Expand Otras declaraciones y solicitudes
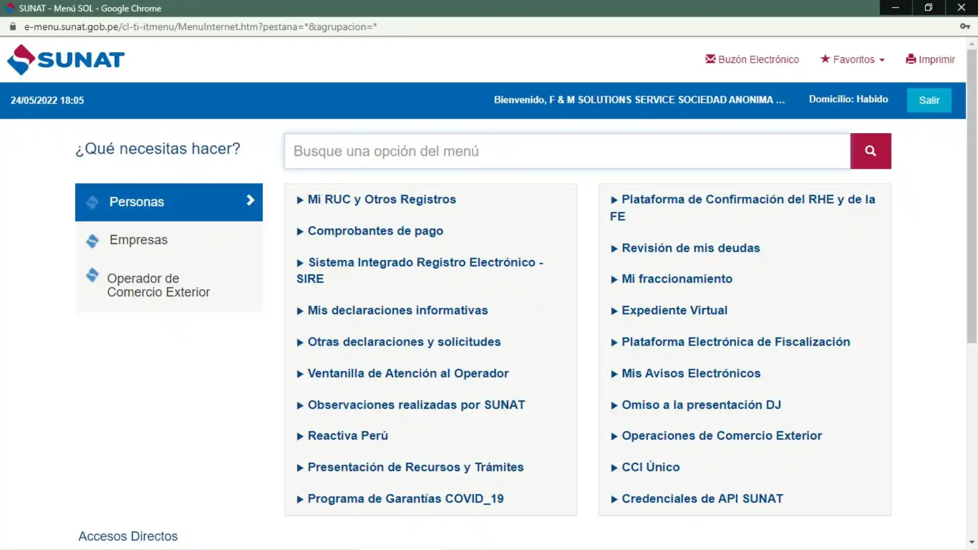Viewport: 978px width, 550px height. coord(399,342)
